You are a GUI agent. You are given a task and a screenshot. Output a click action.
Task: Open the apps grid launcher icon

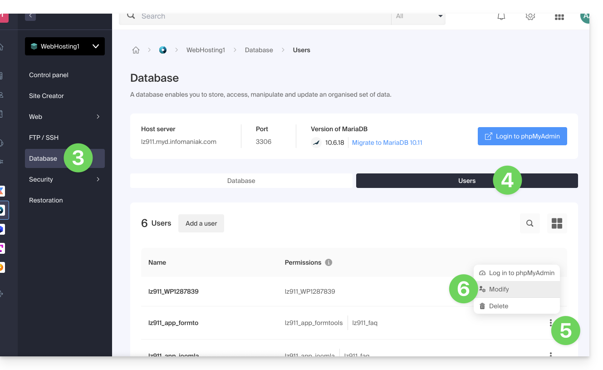(x=559, y=17)
